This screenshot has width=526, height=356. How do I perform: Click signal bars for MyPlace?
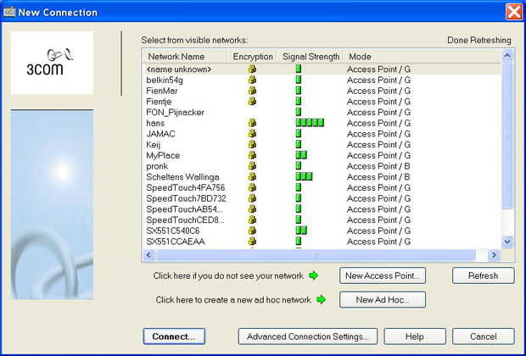pyautogui.click(x=301, y=155)
